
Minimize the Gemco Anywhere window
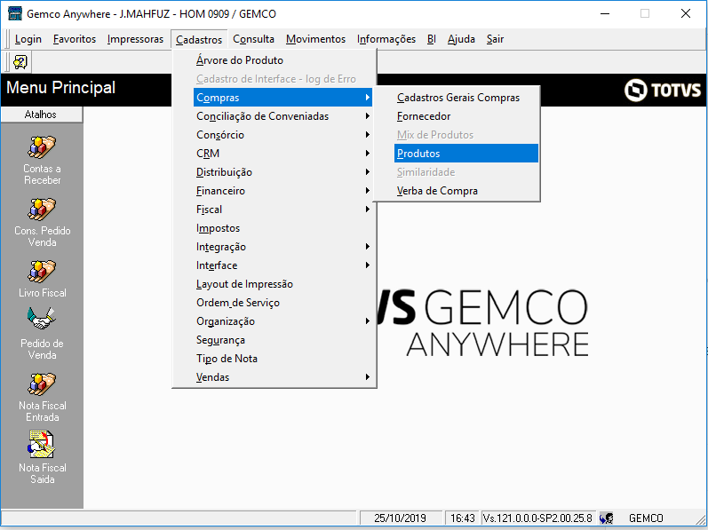point(605,13)
